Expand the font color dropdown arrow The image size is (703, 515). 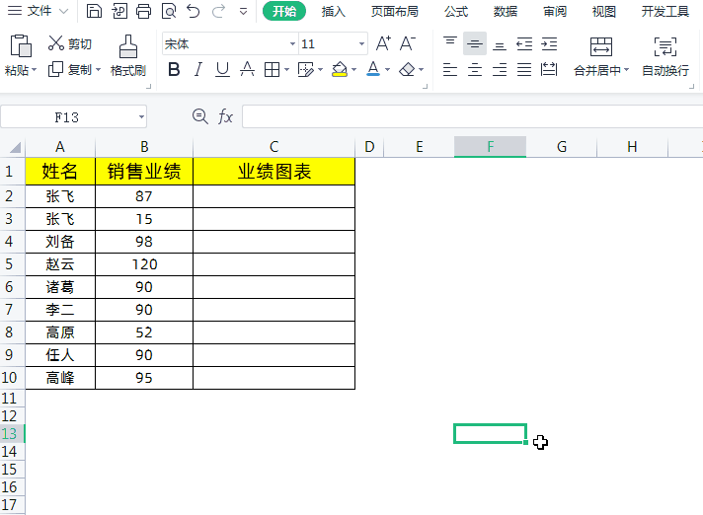[x=387, y=70]
